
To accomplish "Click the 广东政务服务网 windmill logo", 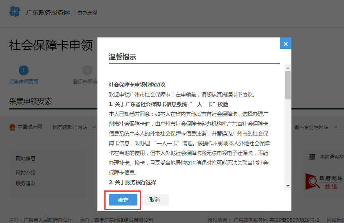I will pos(15,11).
